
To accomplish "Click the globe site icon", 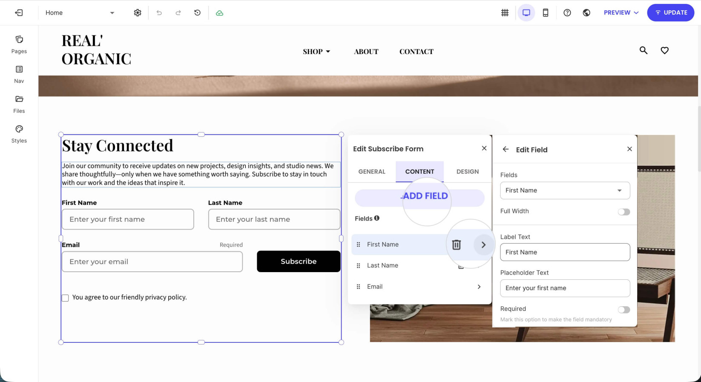I will [586, 13].
